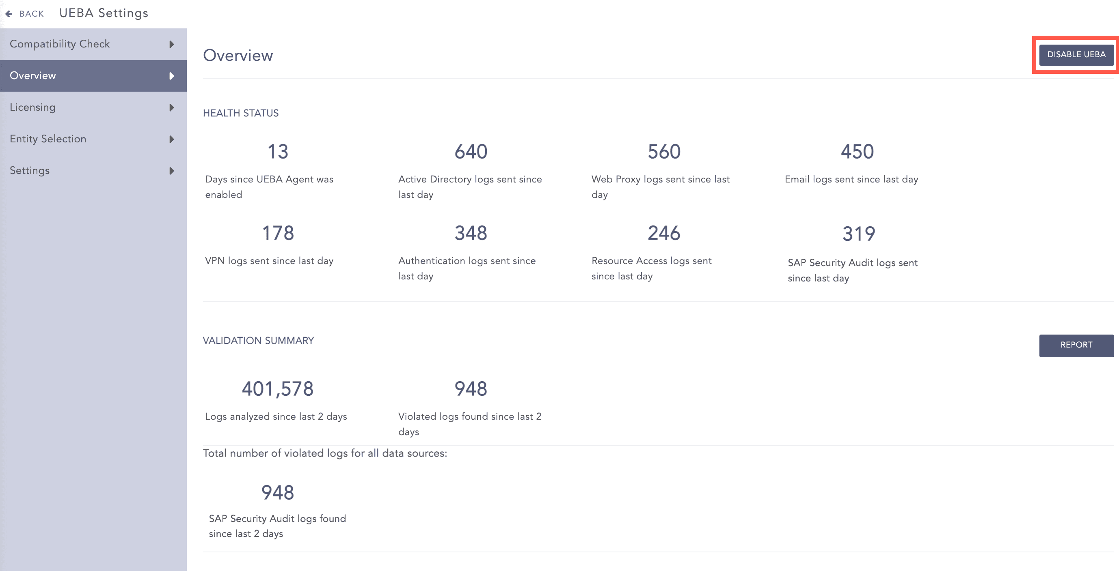This screenshot has height=571, width=1119.
Task: Click the back arrow icon
Action: (x=9, y=13)
